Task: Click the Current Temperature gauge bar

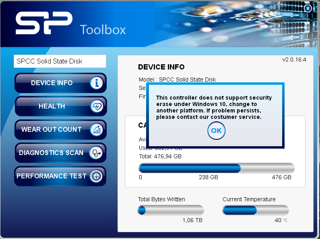Action: [255, 210]
